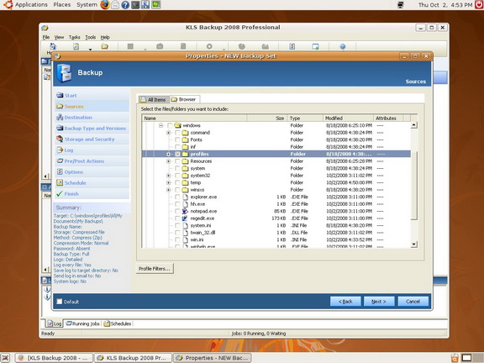Image resolution: width=484 pixels, height=363 pixels.
Task: Click the disc burn toolbar icon in KLS Backup
Action: coord(209,46)
